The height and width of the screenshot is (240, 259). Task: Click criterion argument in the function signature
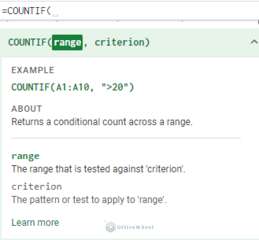(x=119, y=43)
